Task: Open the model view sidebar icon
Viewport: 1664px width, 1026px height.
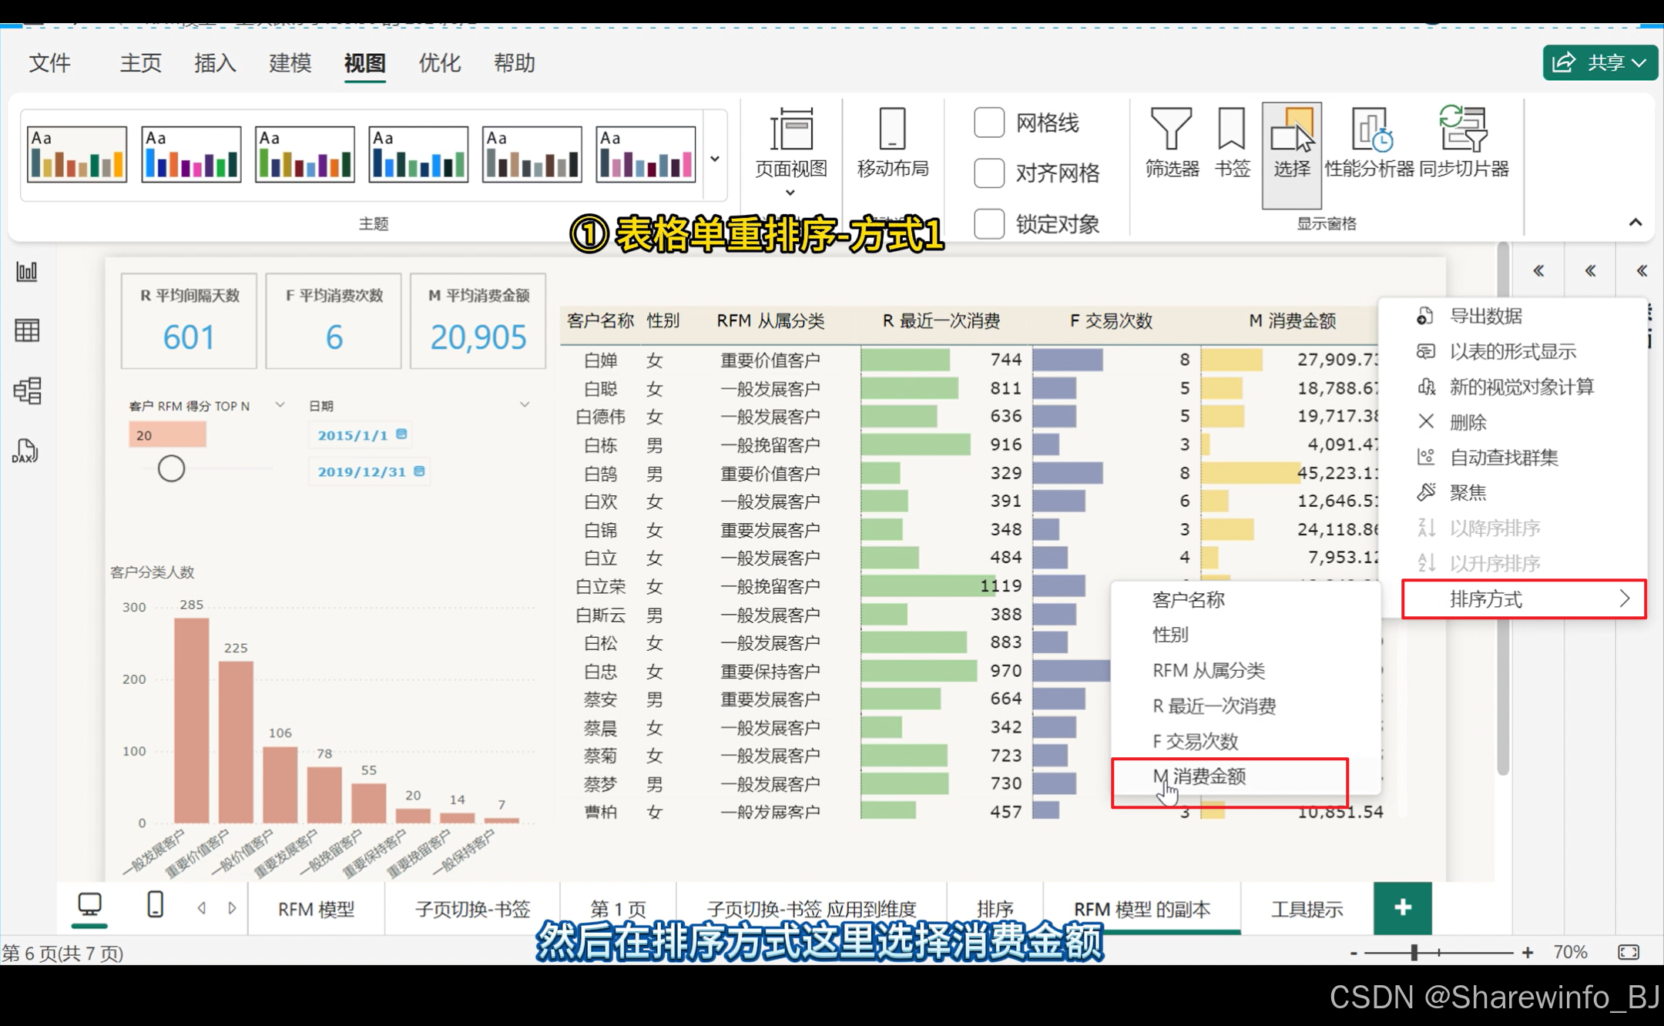Action: pyautogui.click(x=27, y=391)
